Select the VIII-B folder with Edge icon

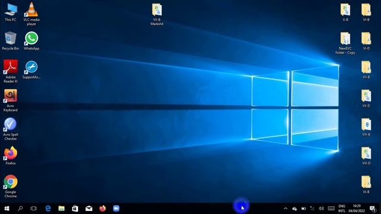point(366,127)
